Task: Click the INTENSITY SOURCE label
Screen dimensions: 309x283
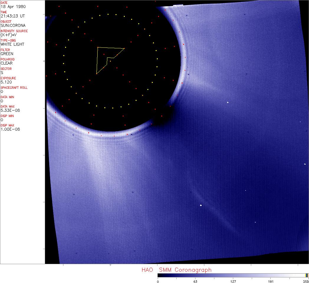Action: (14, 31)
